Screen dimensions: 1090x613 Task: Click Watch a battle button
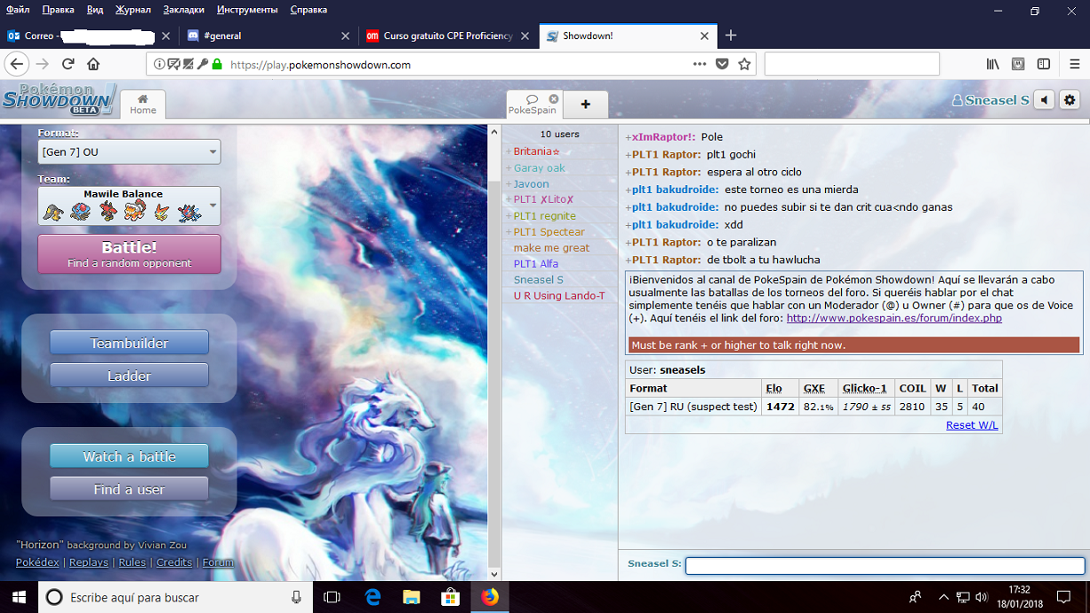point(129,456)
